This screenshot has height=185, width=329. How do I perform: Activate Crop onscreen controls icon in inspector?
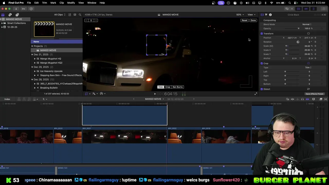(x=308, y=63)
